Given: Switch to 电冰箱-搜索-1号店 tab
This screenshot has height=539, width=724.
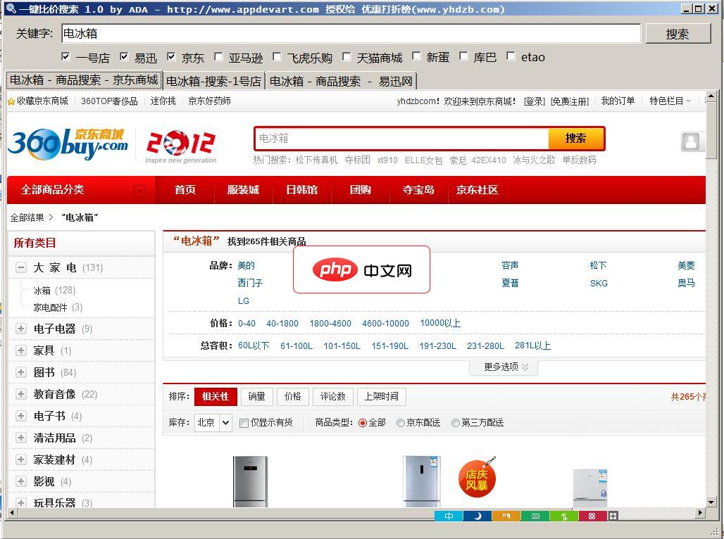Looking at the screenshot, I should [x=214, y=81].
